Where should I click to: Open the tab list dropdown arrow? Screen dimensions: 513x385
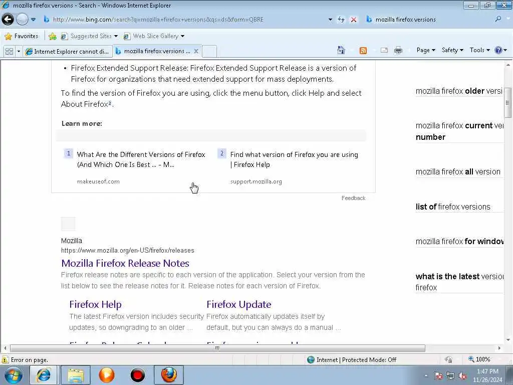coord(19,52)
